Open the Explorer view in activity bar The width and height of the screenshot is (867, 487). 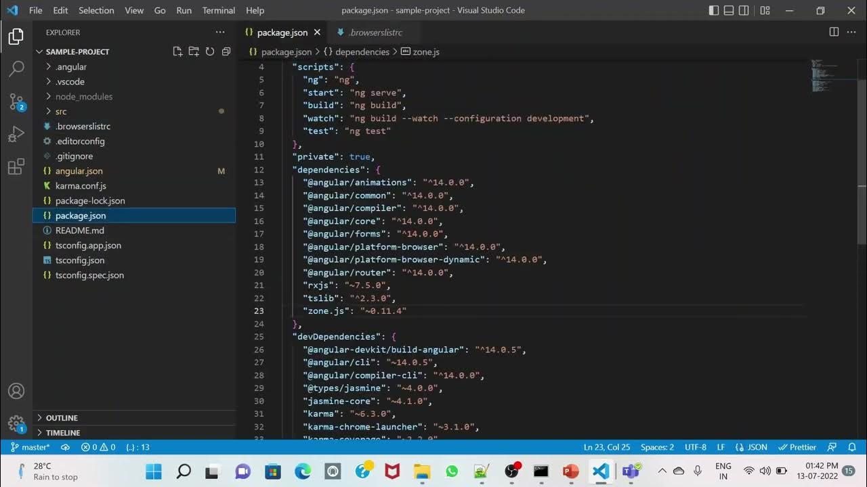16,37
